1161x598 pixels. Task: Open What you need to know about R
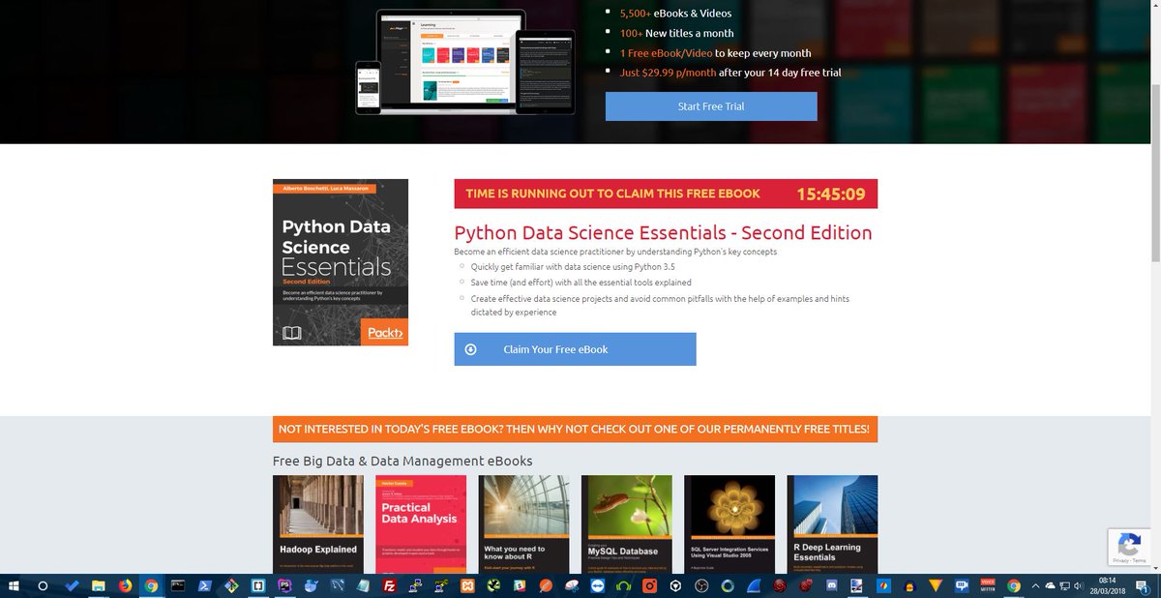(523, 523)
